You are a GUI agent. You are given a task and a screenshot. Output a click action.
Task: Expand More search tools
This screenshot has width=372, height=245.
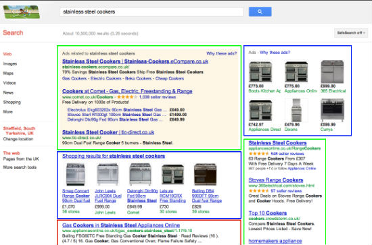[20, 167]
